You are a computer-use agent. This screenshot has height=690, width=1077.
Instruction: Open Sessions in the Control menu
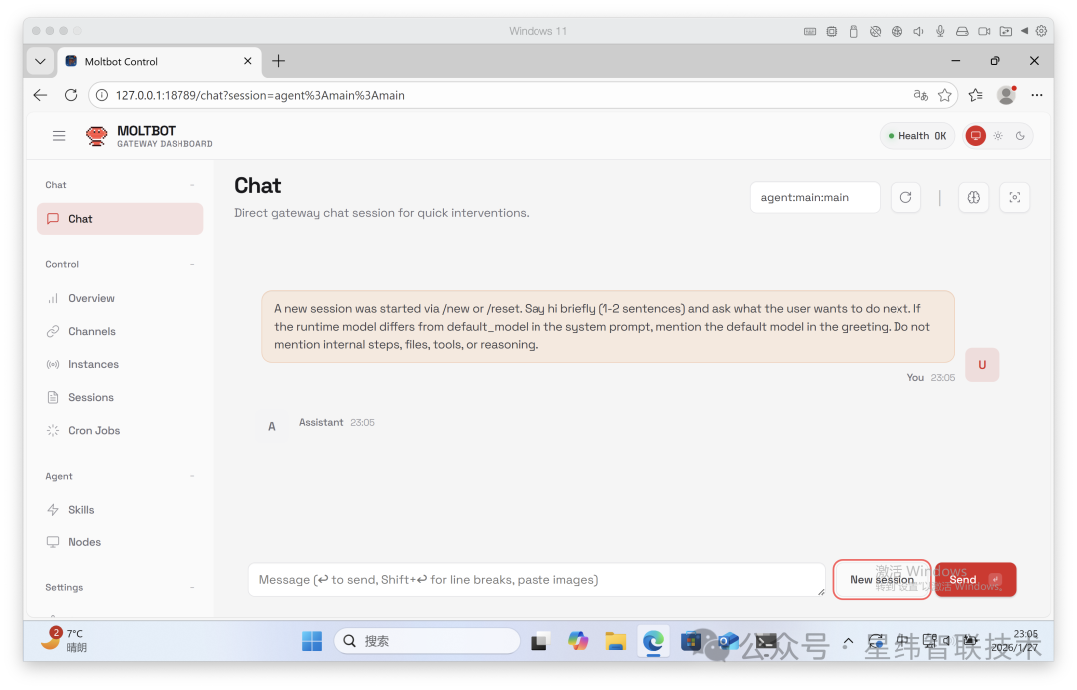click(x=90, y=397)
